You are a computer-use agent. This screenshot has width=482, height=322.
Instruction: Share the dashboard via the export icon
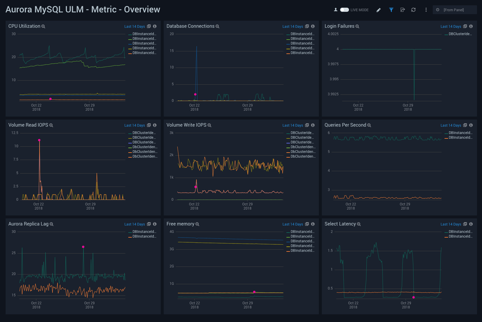[403, 10]
